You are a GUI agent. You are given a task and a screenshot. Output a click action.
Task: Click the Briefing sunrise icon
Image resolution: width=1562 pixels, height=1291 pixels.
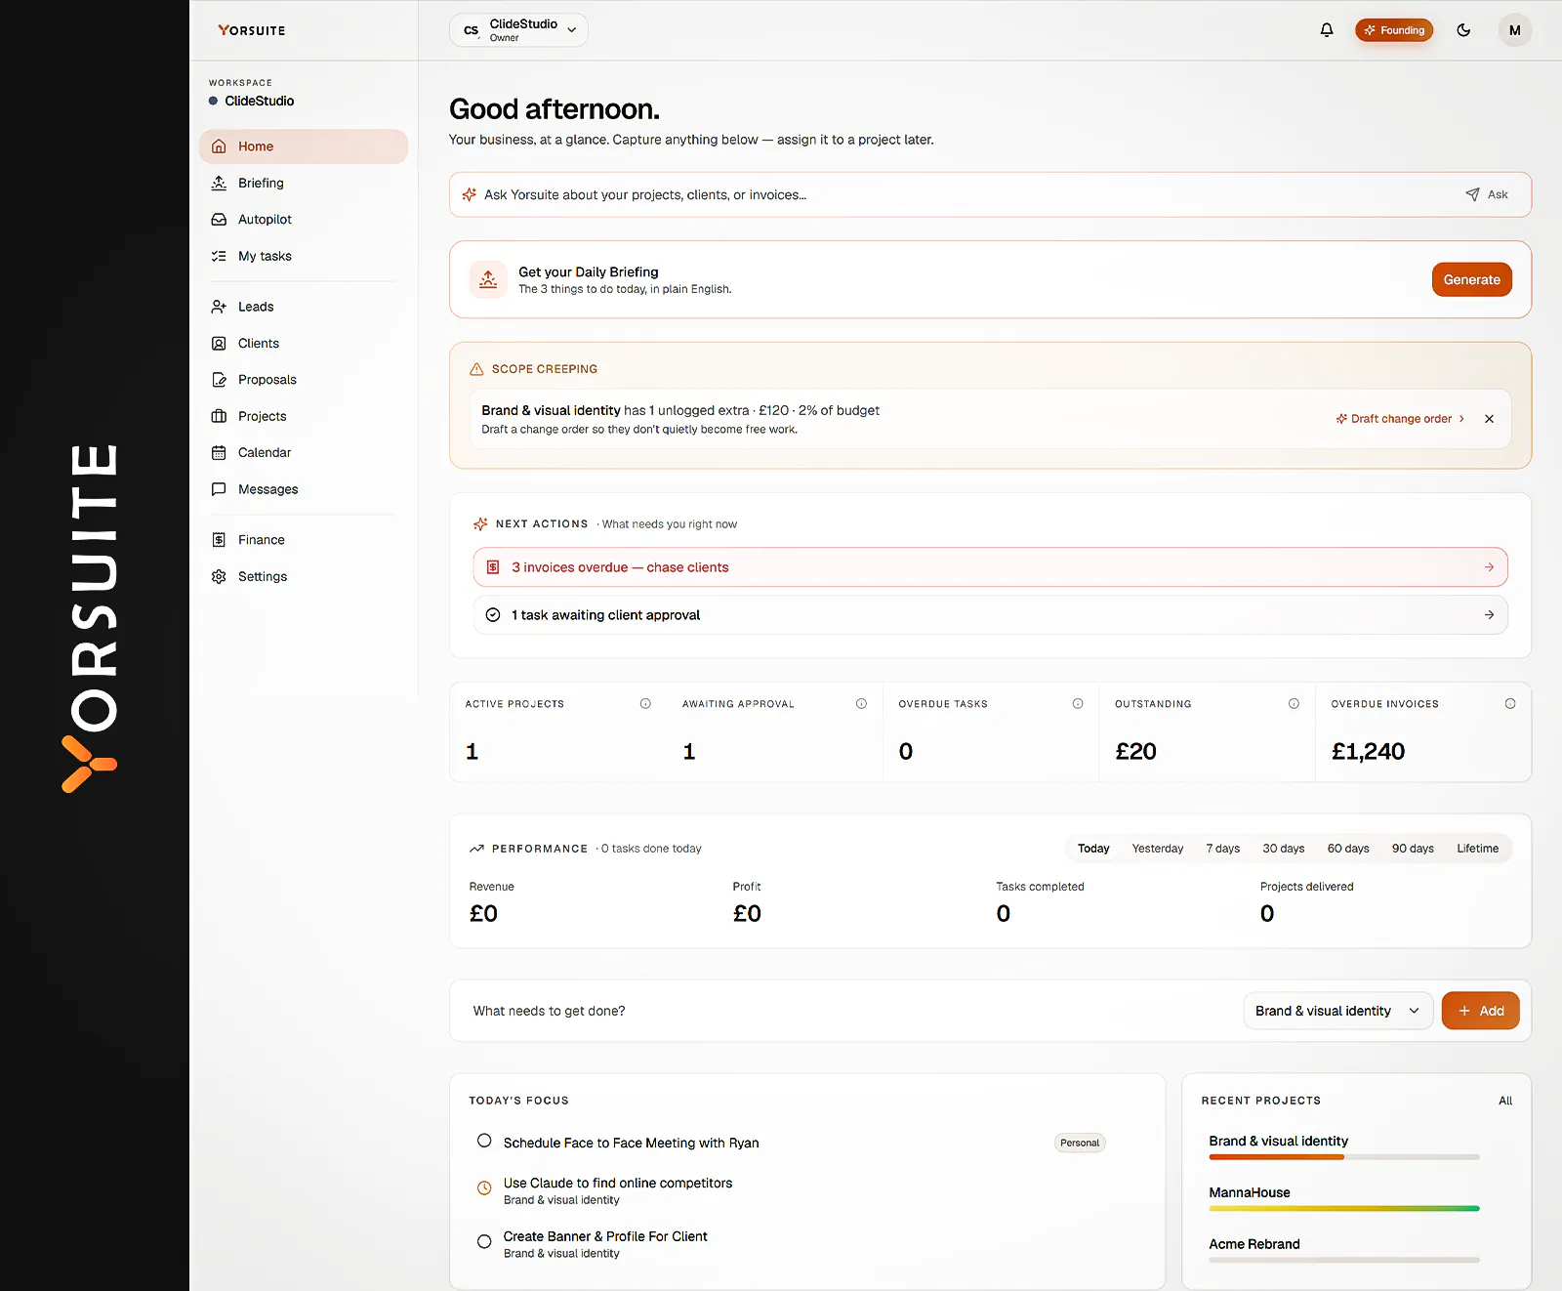[219, 183]
